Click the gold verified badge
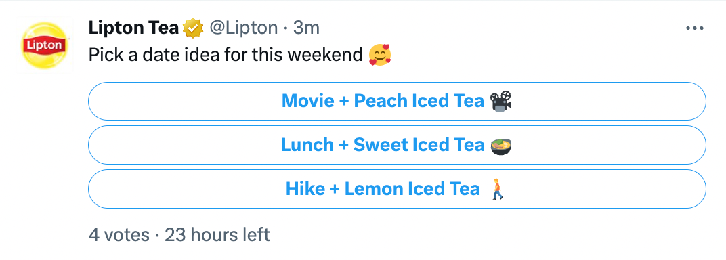 193,28
